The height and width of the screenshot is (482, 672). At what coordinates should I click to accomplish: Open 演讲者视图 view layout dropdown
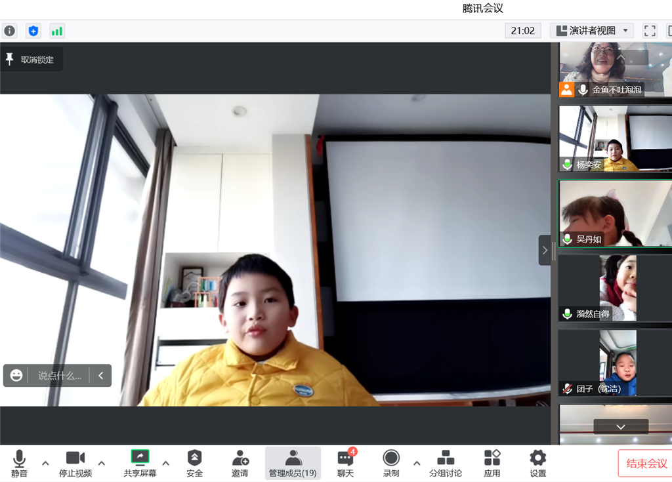point(591,31)
